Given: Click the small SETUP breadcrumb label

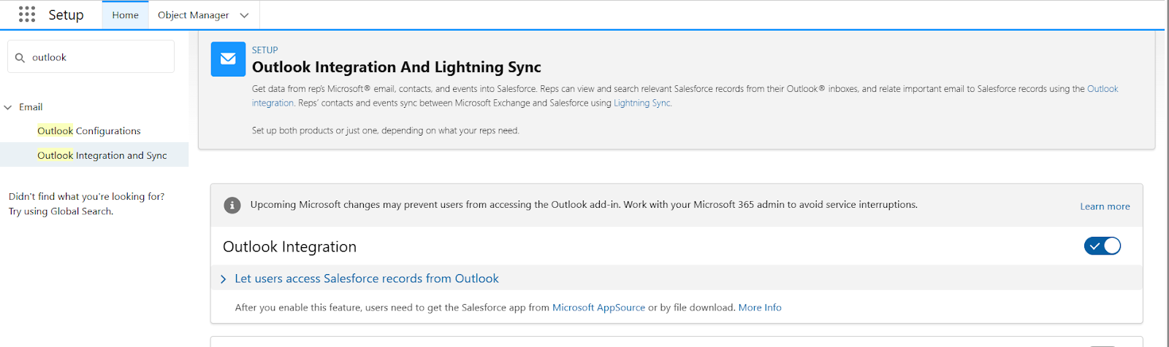Looking at the screenshot, I should [x=265, y=50].
